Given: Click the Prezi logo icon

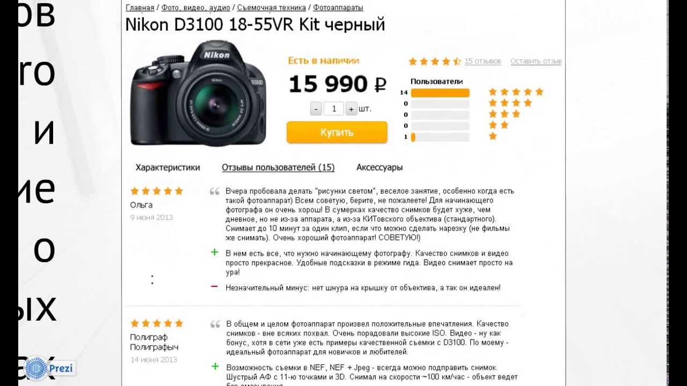Looking at the screenshot, I should click(x=36, y=369).
